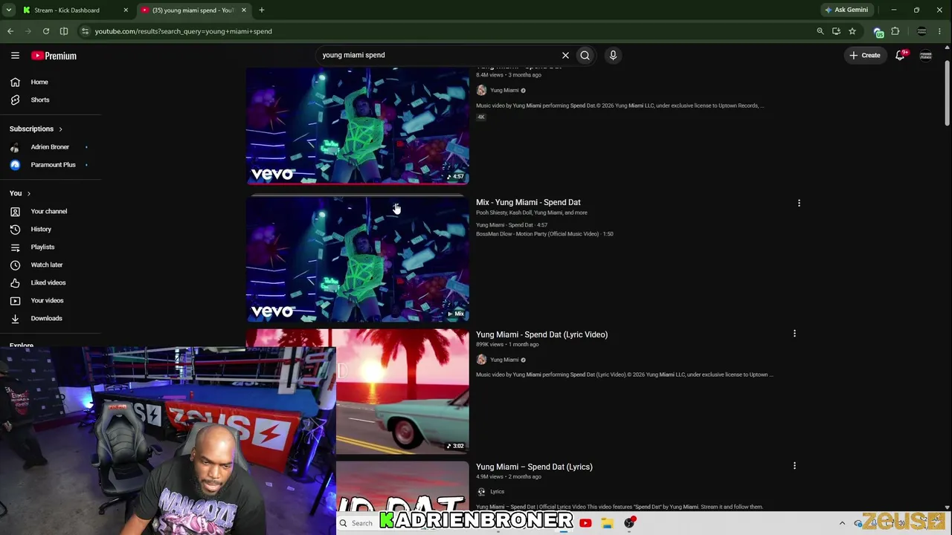Expand the You section

20,193
